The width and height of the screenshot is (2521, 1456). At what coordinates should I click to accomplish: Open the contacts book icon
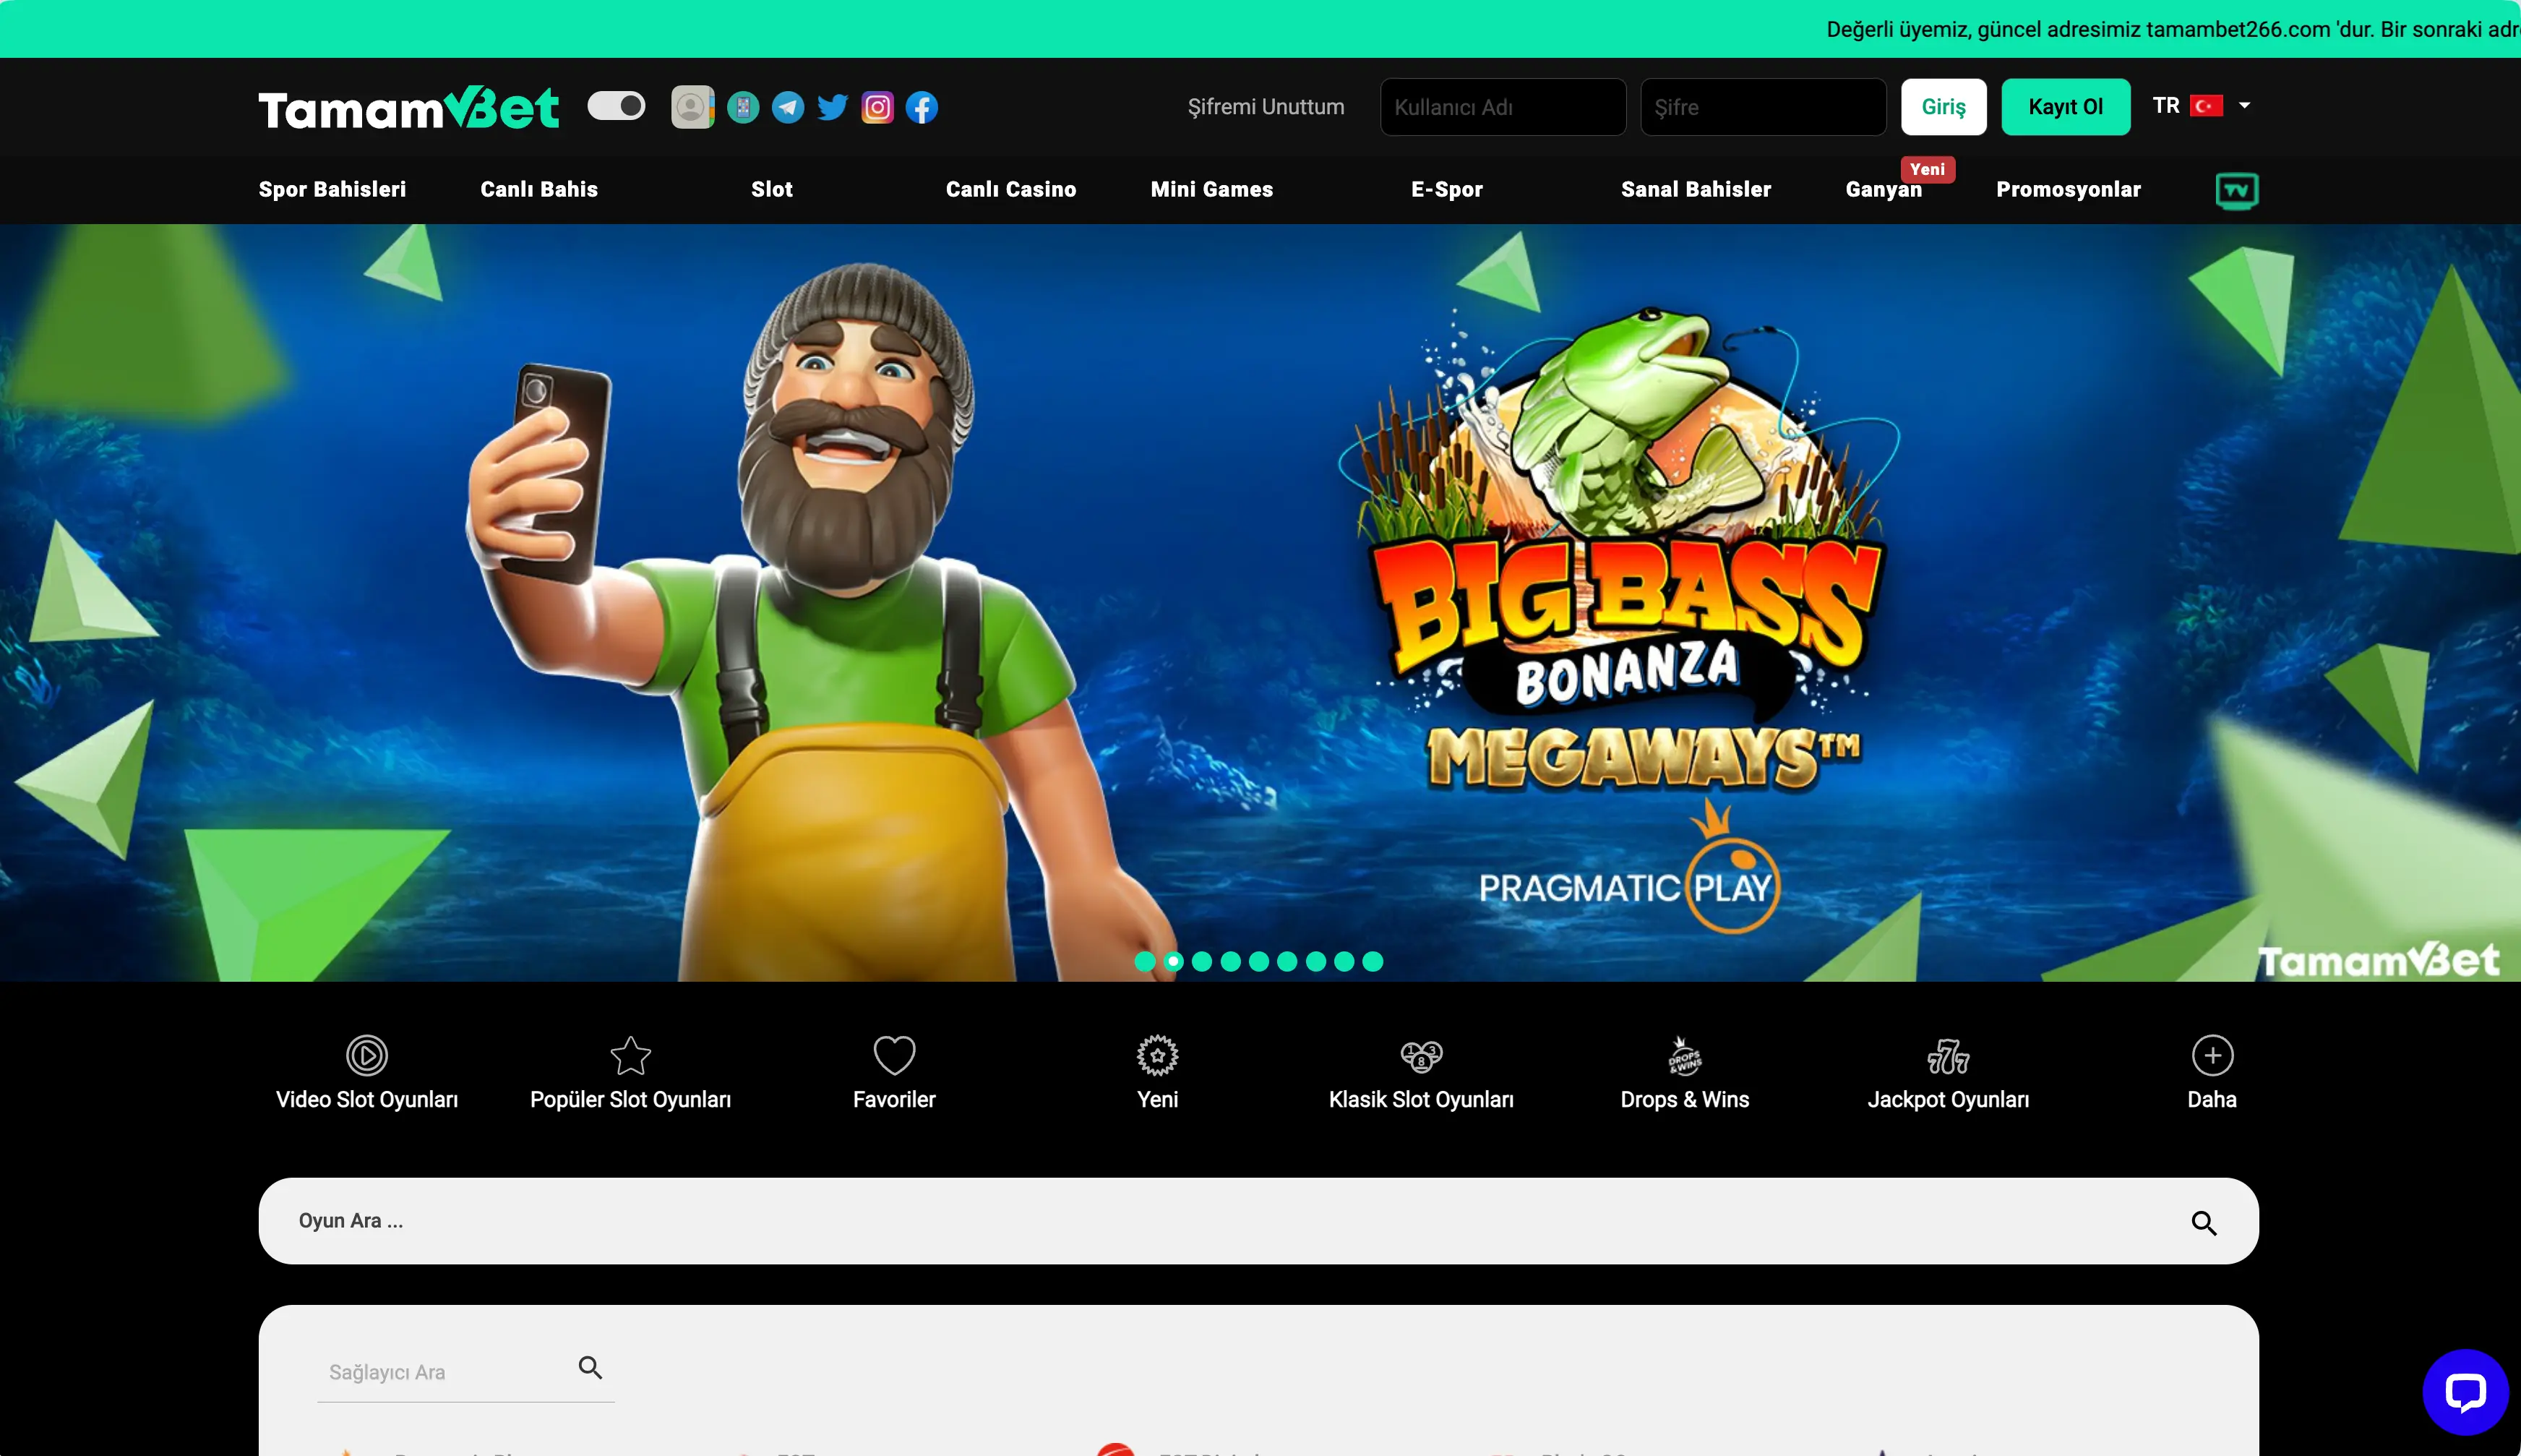692,107
